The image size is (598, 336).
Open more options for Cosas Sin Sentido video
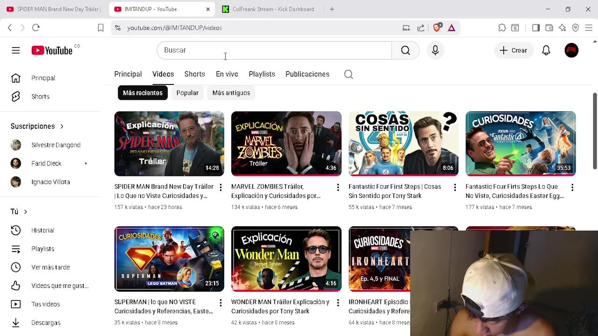pyautogui.click(x=455, y=187)
